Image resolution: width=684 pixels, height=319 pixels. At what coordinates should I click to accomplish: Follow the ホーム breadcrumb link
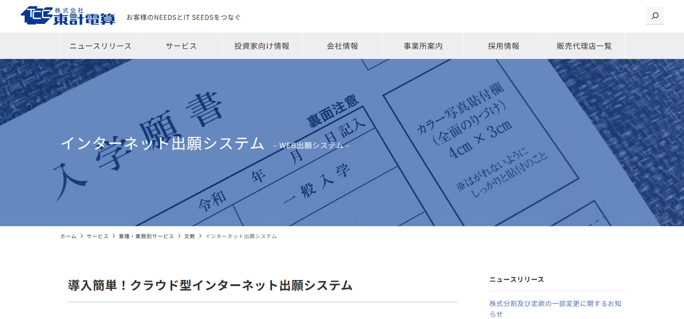[68, 236]
